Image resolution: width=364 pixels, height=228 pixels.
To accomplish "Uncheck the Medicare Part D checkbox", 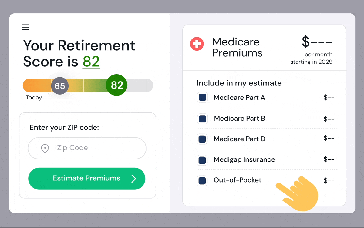I will click(202, 139).
